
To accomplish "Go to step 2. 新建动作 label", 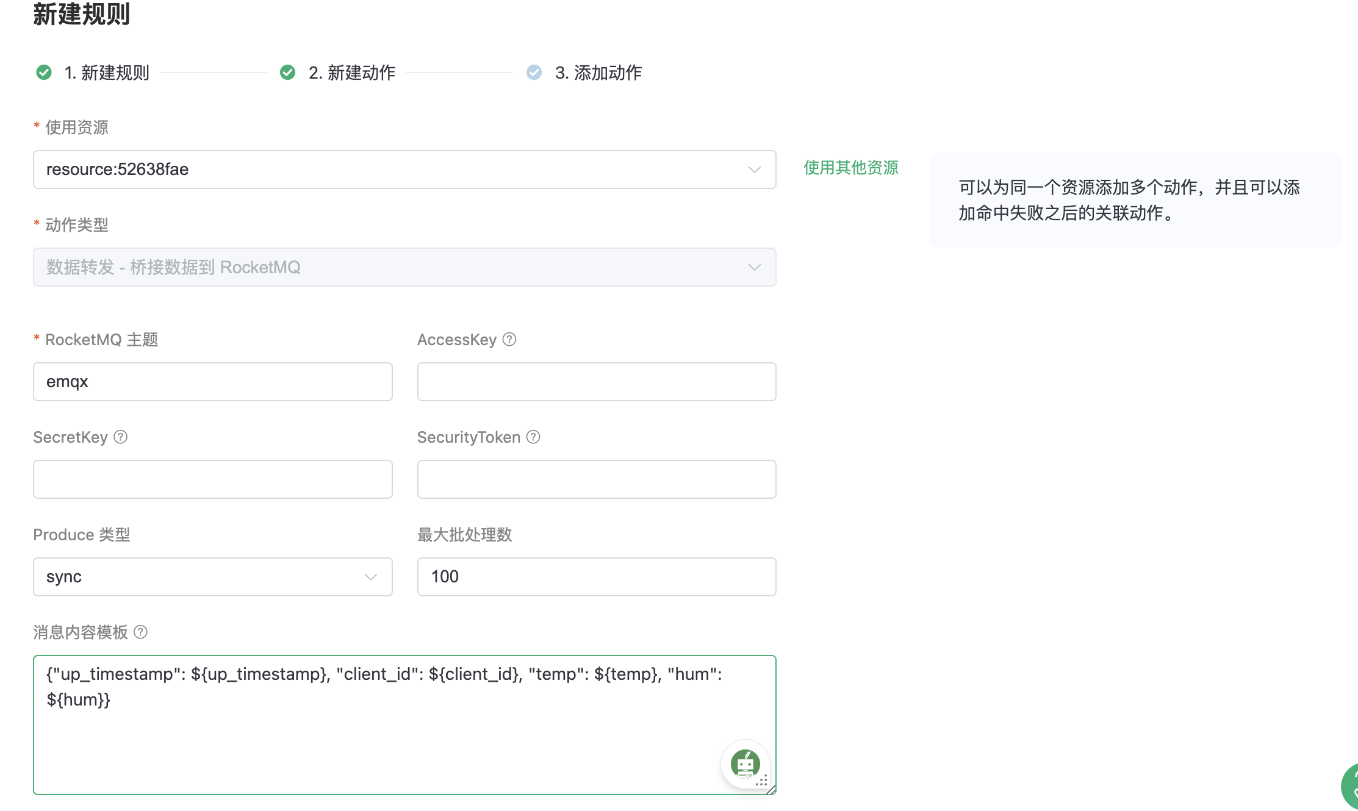I will [352, 73].
